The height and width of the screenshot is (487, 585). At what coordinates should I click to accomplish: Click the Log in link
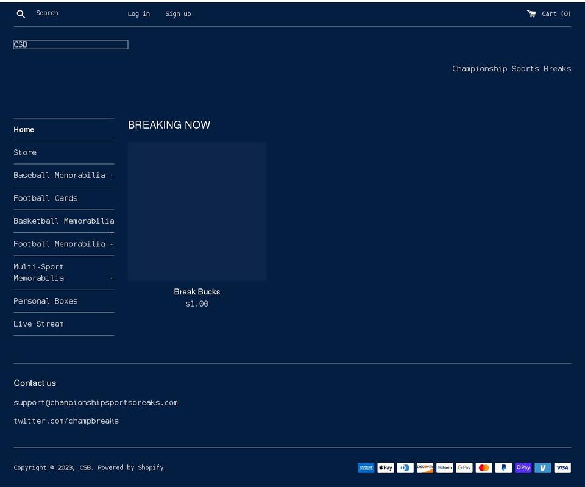tap(138, 13)
